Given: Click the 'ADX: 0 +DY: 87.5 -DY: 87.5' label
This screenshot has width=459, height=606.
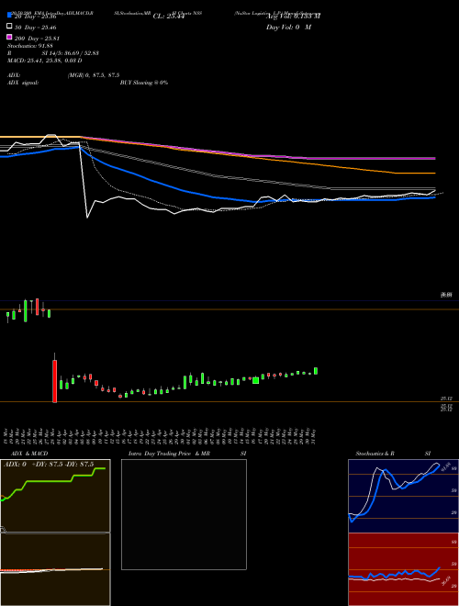Looking at the screenshot, I should (49, 465).
